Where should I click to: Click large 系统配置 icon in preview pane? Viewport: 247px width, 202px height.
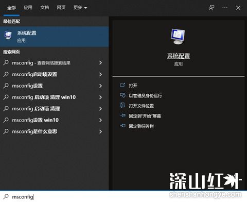coord(178,37)
